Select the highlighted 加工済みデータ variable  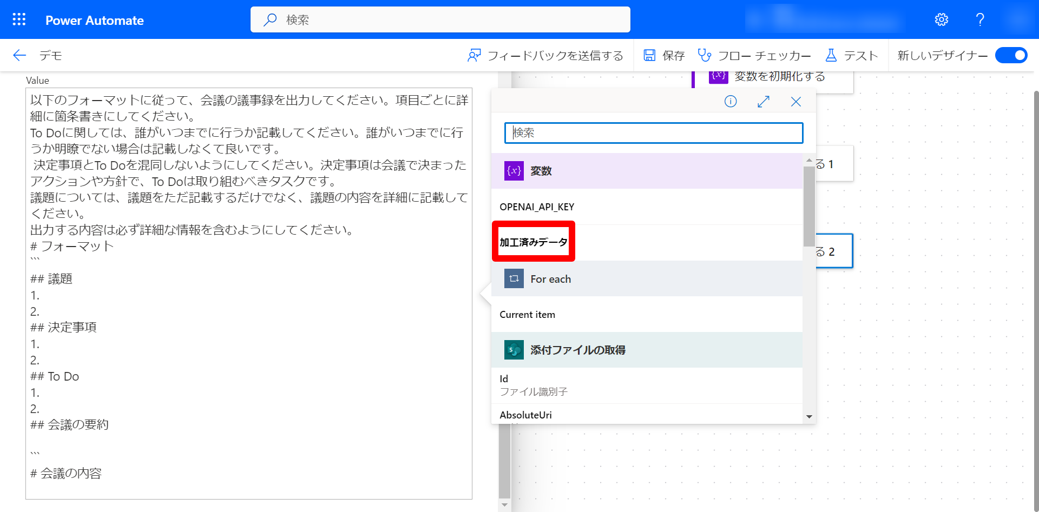[x=533, y=241]
